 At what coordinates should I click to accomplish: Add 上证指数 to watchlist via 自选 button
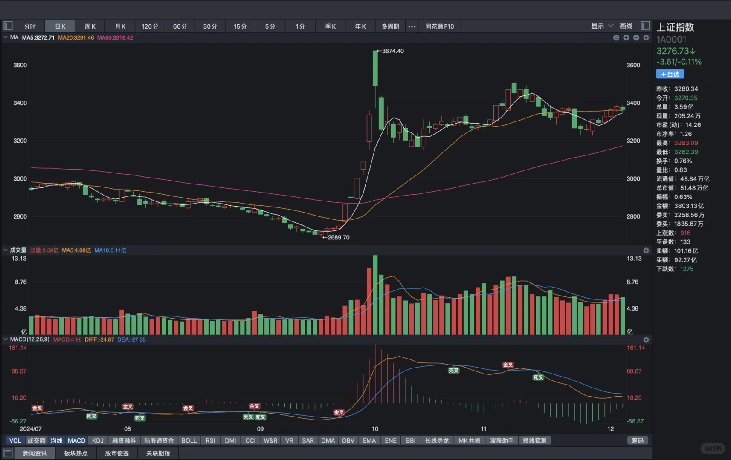point(670,74)
